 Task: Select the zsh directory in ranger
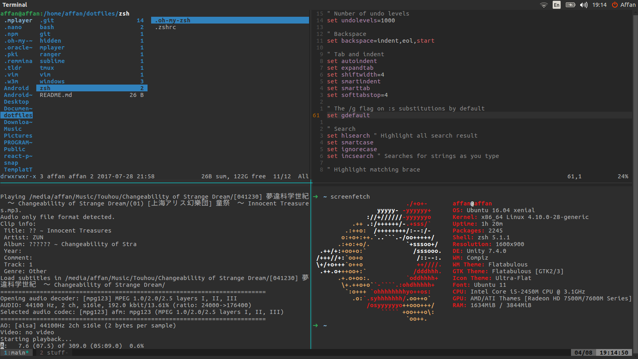pos(92,88)
